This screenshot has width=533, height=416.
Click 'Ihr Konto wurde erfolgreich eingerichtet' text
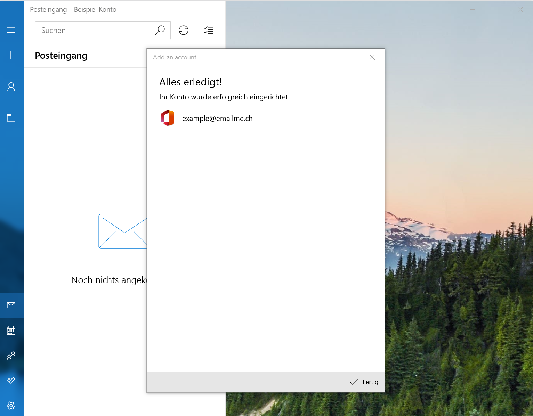point(224,97)
